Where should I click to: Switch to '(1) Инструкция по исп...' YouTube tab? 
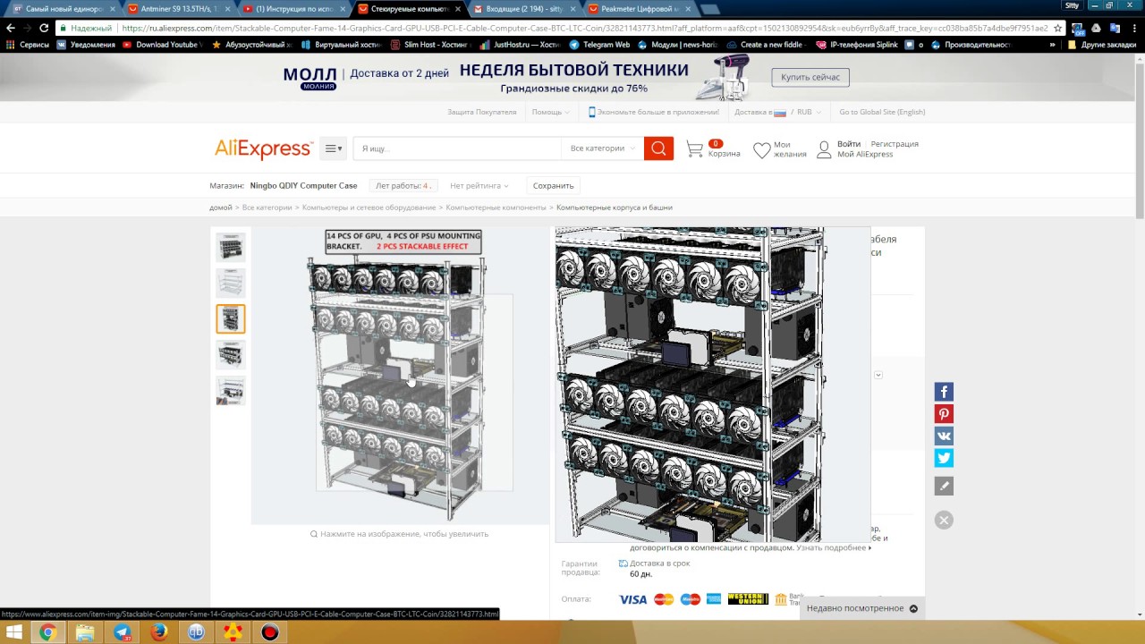pos(293,9)
